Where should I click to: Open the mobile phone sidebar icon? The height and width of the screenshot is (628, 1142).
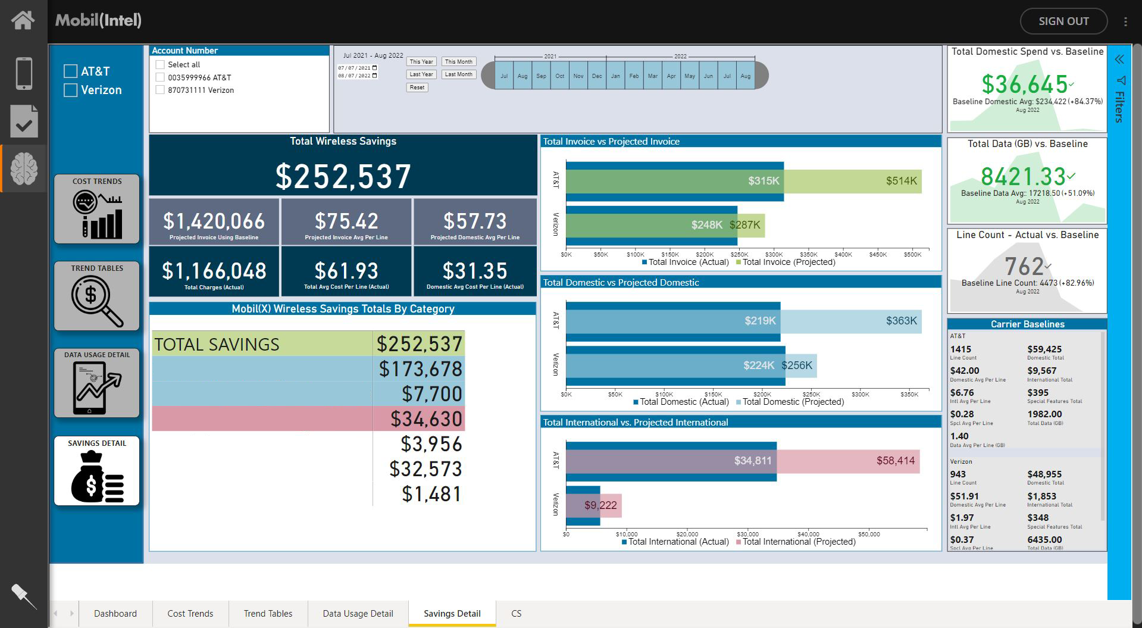click(24, 74)
